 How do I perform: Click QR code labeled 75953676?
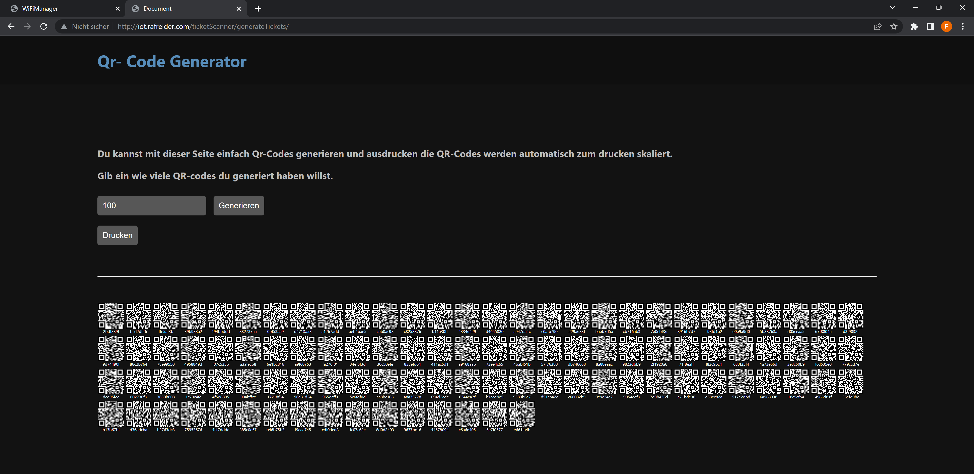pos(193,414)
